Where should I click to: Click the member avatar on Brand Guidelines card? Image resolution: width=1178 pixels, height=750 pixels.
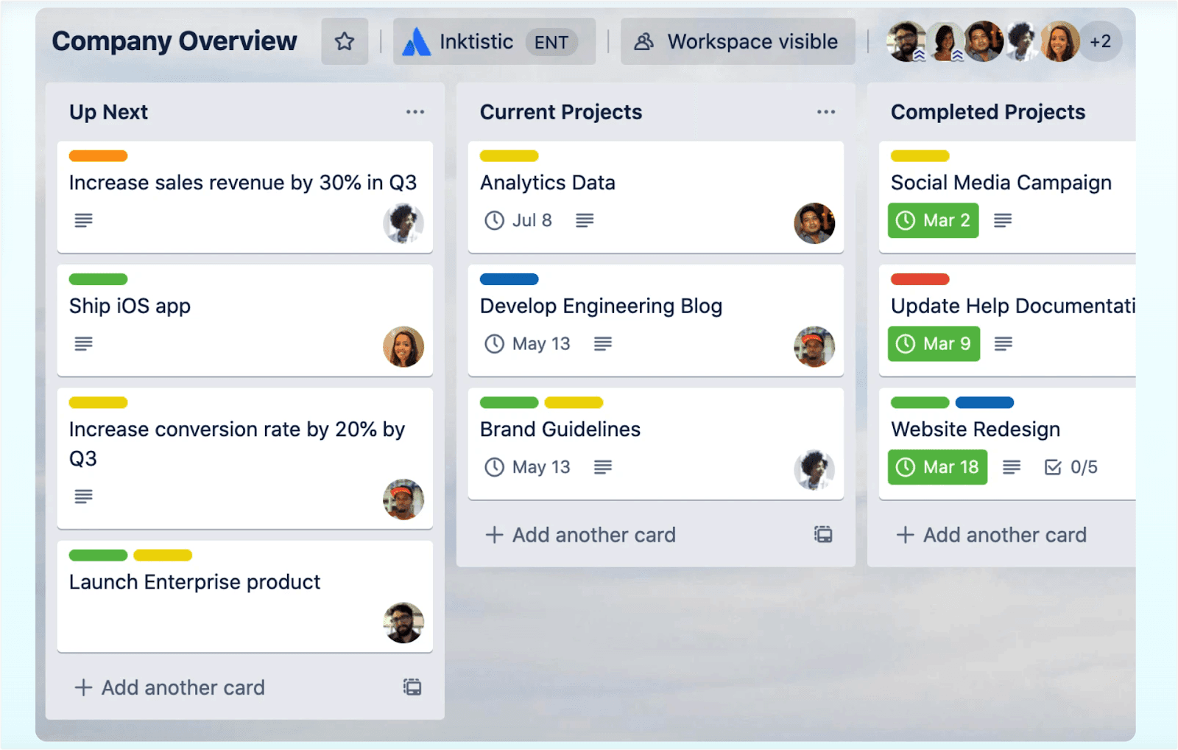[x=814, y=470]
